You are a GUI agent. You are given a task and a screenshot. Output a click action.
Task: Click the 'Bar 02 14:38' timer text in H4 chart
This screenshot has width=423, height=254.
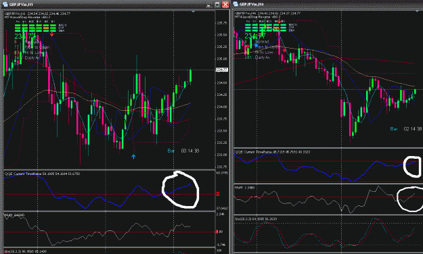click(x=406, y=129)
